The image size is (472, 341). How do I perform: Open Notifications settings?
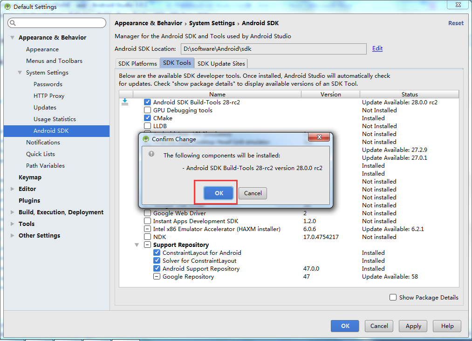[x=43, y=143]
